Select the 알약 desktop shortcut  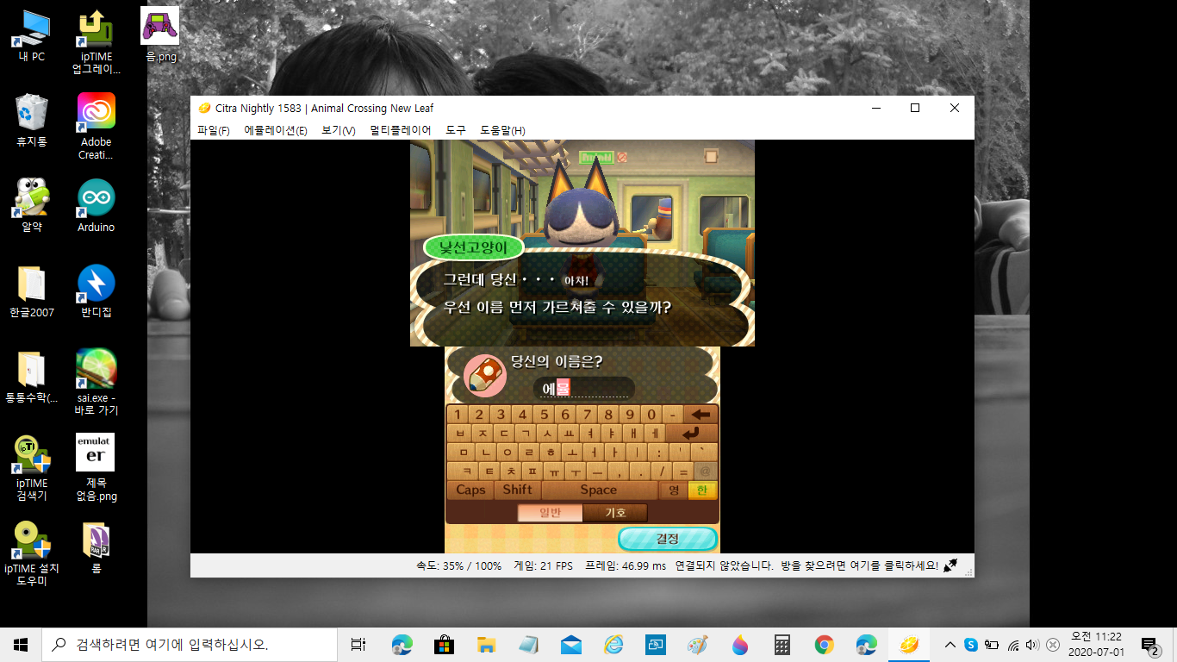(x=32, y=206)
